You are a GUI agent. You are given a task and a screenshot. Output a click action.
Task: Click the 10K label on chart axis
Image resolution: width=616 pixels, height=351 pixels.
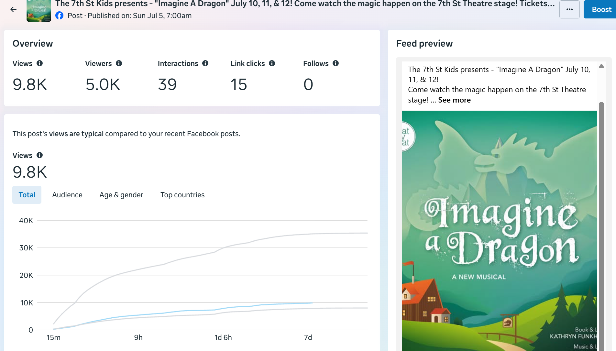pyautogui.click(x=27, y=303)
